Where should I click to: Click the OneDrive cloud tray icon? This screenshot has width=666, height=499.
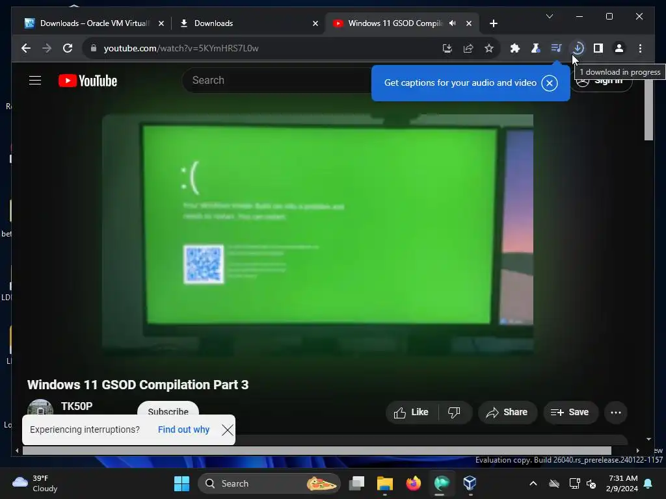tap(554, 483)
